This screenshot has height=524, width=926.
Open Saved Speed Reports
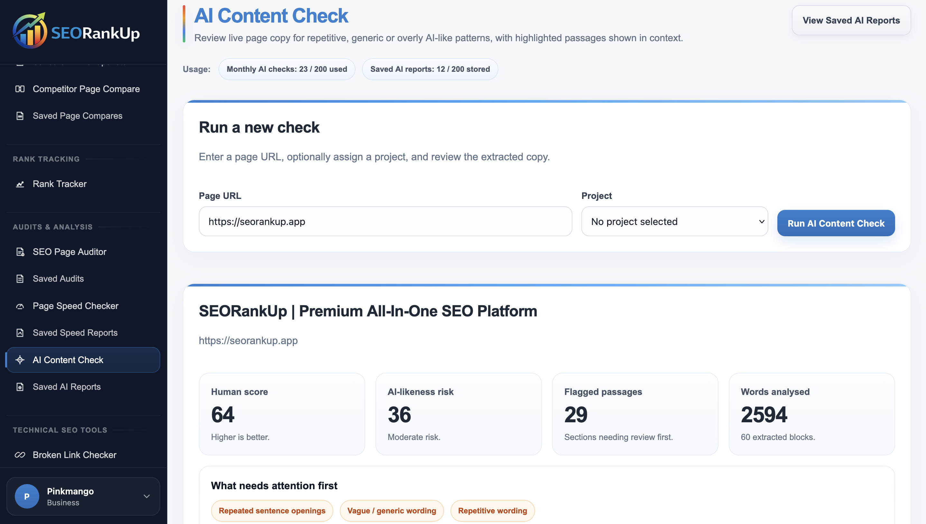coord(83,333)
